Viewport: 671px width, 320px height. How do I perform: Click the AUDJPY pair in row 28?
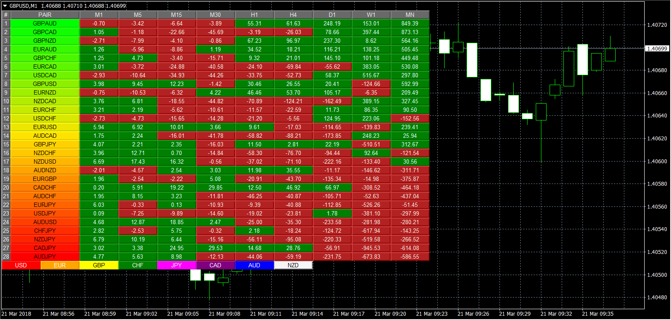[45, 257]
